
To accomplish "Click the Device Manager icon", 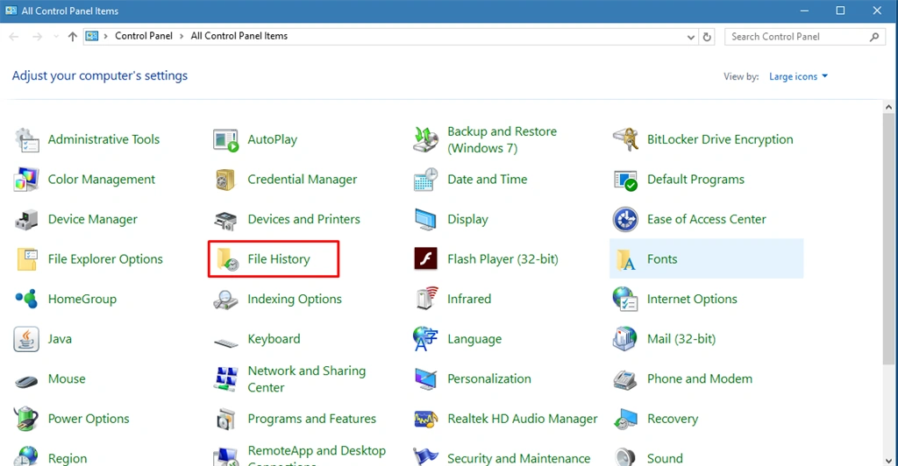I will coord(26,220).
